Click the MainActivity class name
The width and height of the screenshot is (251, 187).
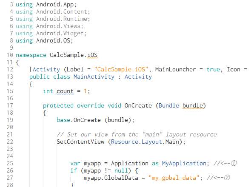tap(94, 76)
